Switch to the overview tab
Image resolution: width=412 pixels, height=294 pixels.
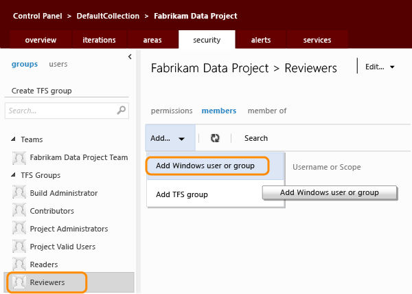click(x=41, y=40)
